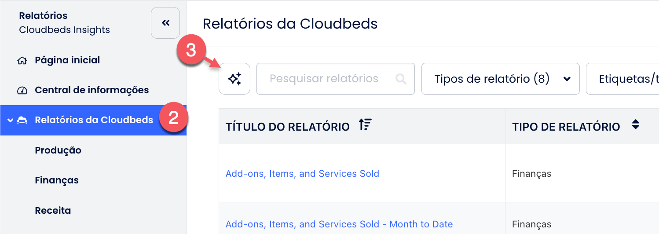
Task: Open Página inicial in the sidebar
Action: pos(67,60)
